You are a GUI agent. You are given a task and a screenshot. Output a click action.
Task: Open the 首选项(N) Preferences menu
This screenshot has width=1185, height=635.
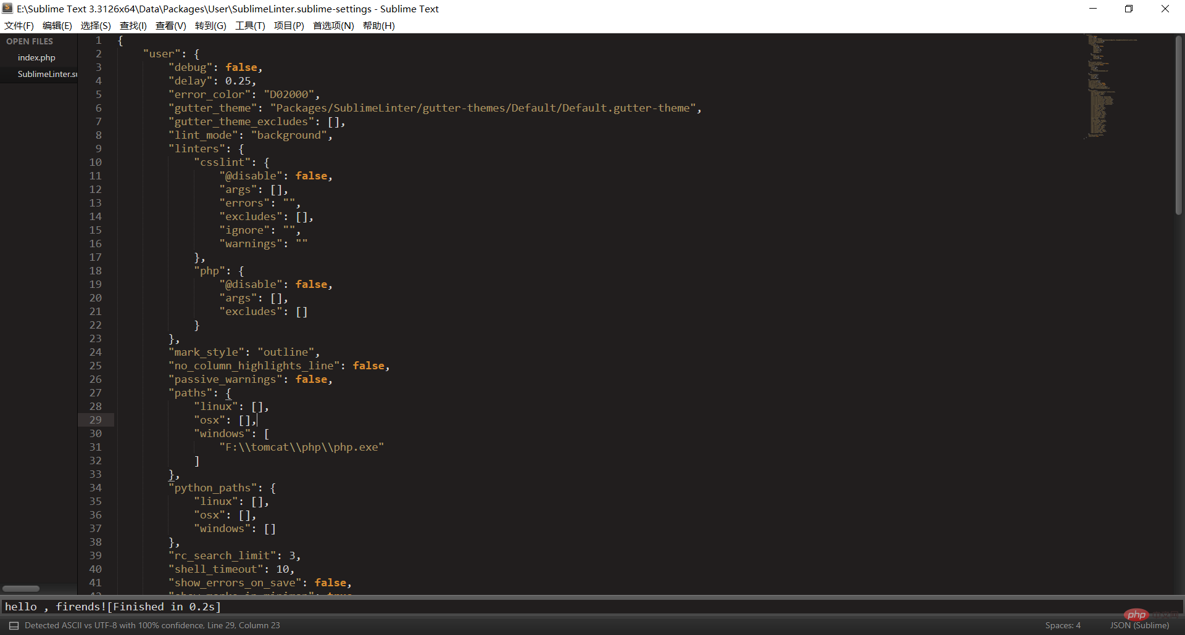pyautogui.click(x=333, y=25)
